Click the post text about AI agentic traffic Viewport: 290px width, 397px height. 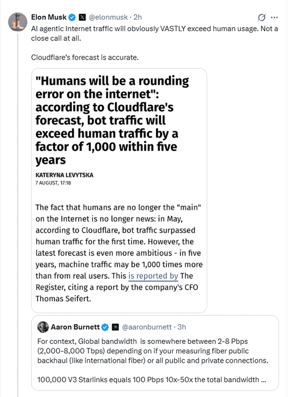[x=154, y=33]
